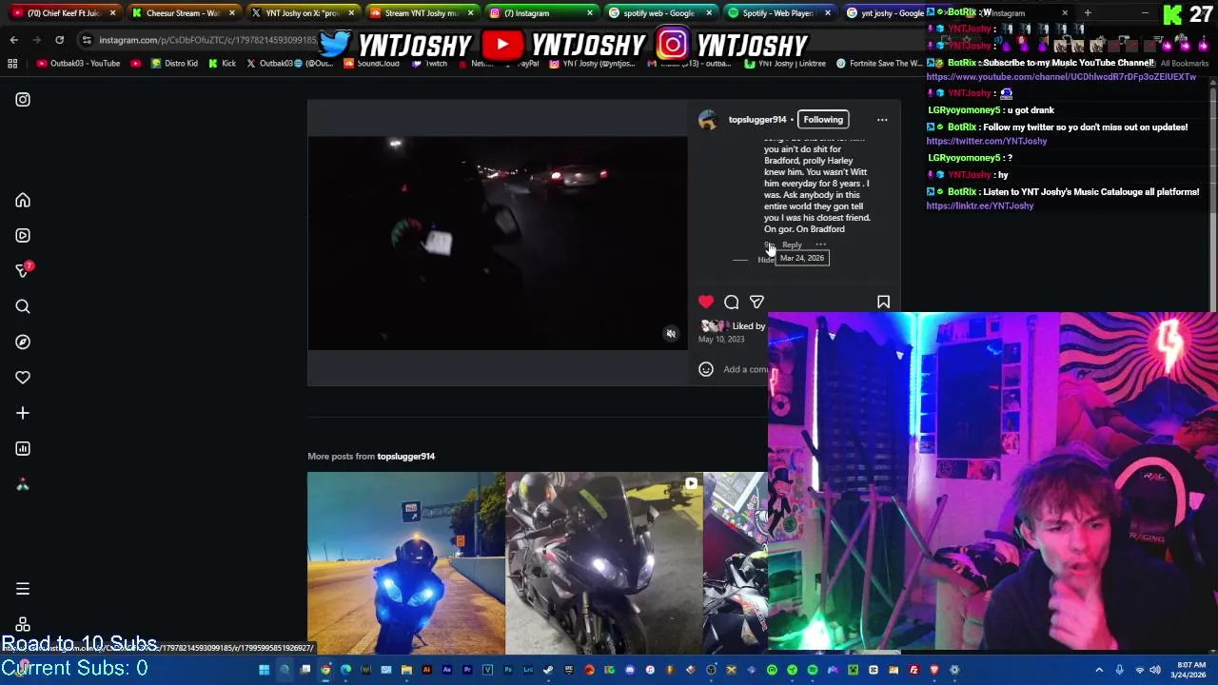Open comment bubble icon under post

pos(732,302)
